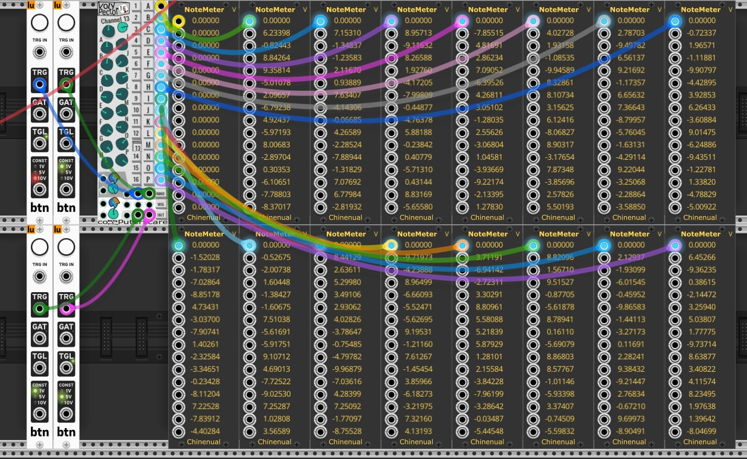
Task: Open V dropdown of NoteMeter showing -1.52028
Action: [x=234, y=234]
